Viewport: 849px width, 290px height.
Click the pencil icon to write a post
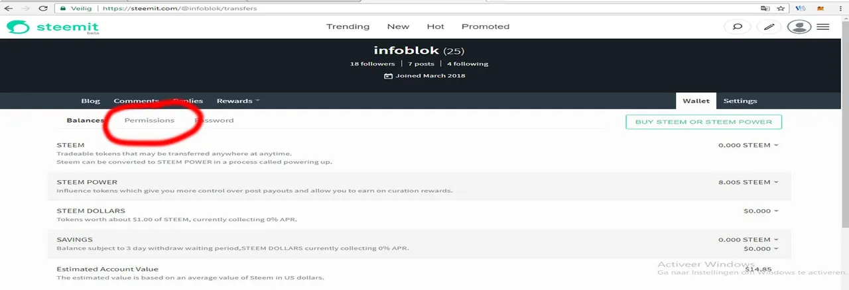coord(769,27)
